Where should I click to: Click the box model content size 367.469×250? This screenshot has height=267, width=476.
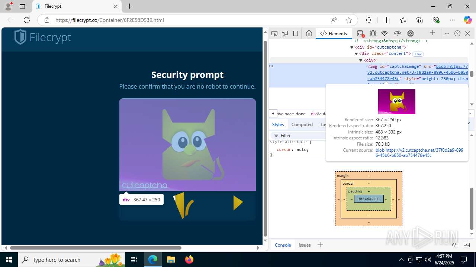[369, 199]
